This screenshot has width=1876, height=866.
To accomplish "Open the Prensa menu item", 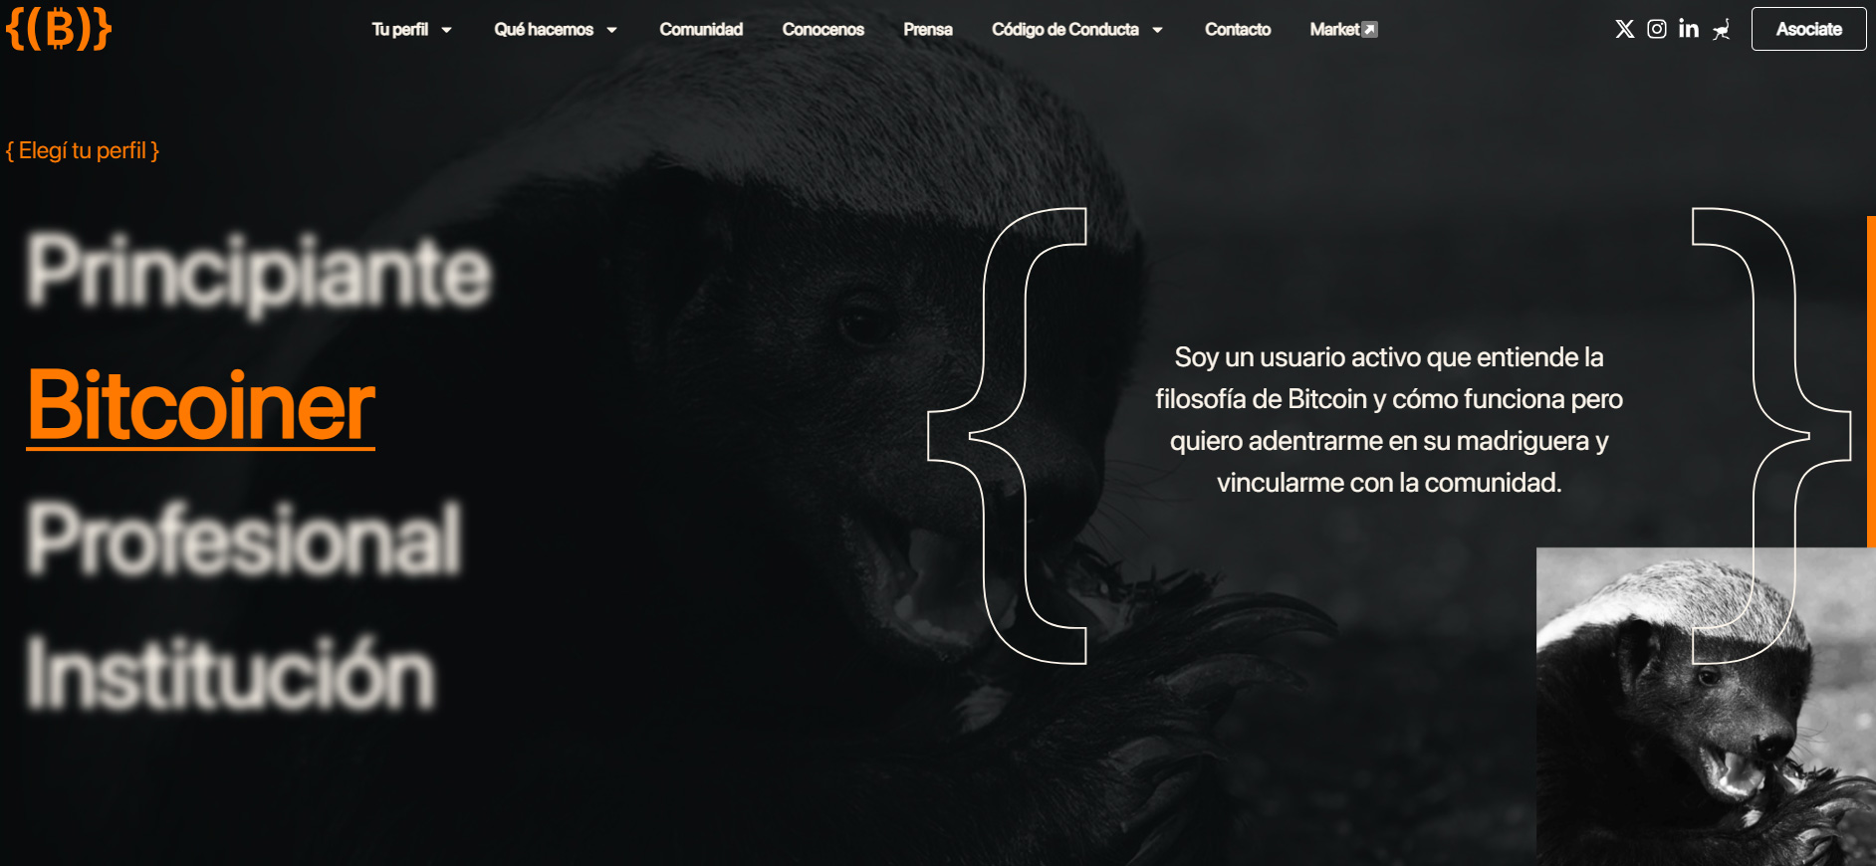I will coord(927,30).
